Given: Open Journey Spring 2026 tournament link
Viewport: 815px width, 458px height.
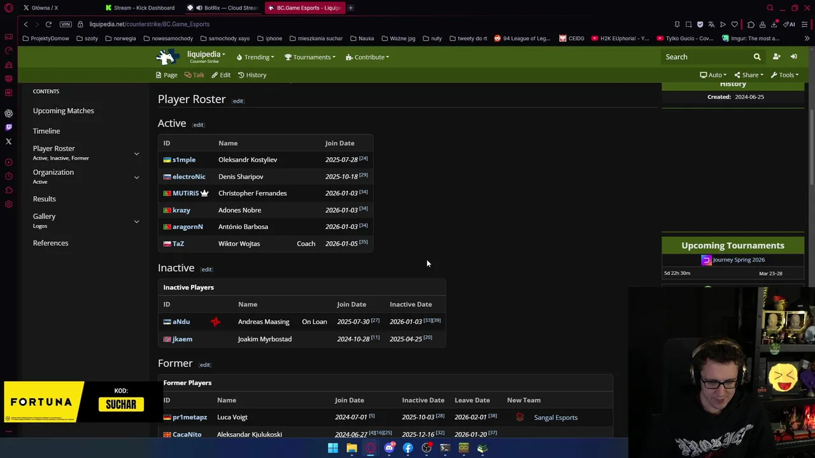Looking at the screenshot, I should pyautogui.click(x=739, y=260).
